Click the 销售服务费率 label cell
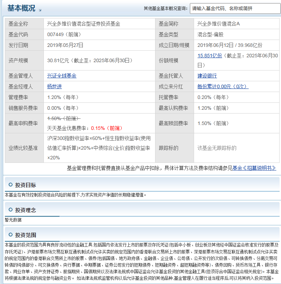The height and width of the screenshot is (284, 281). point(24,108)
